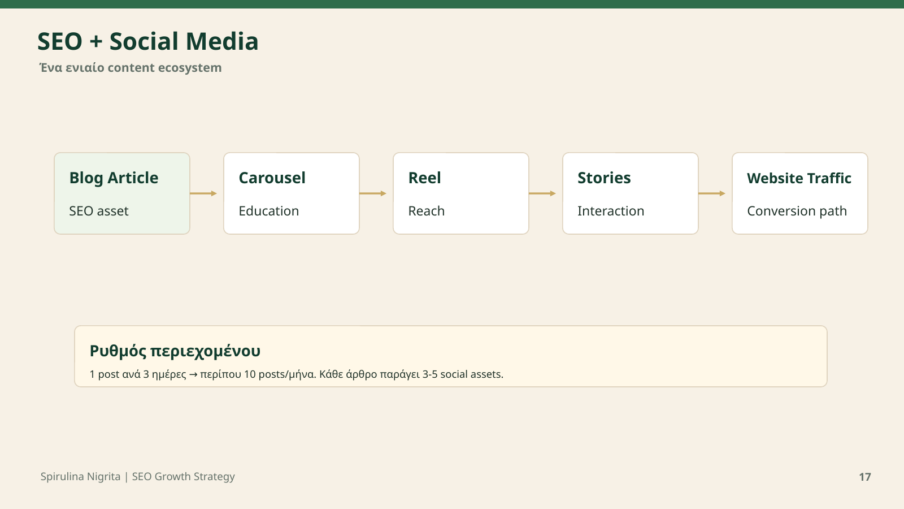Click the 'Stories' card heading
Viewport: 904px width, 509px height.
click(604, 178)
